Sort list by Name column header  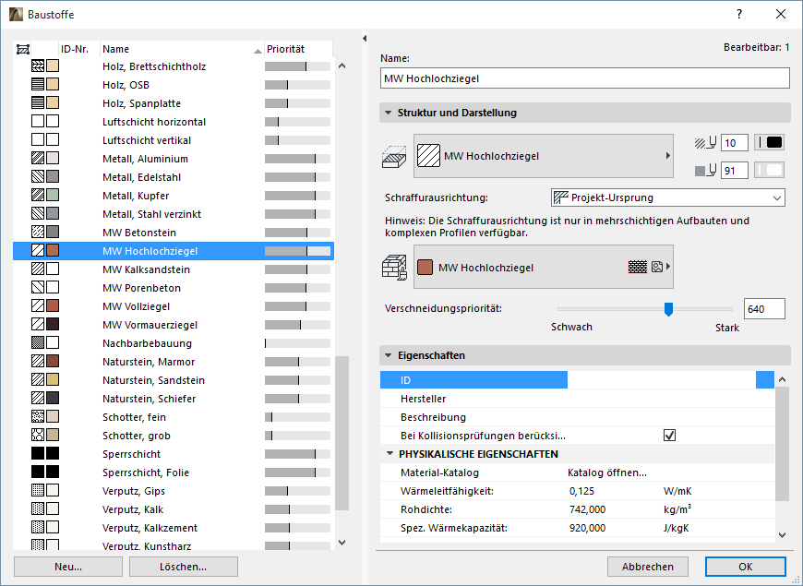182,49
